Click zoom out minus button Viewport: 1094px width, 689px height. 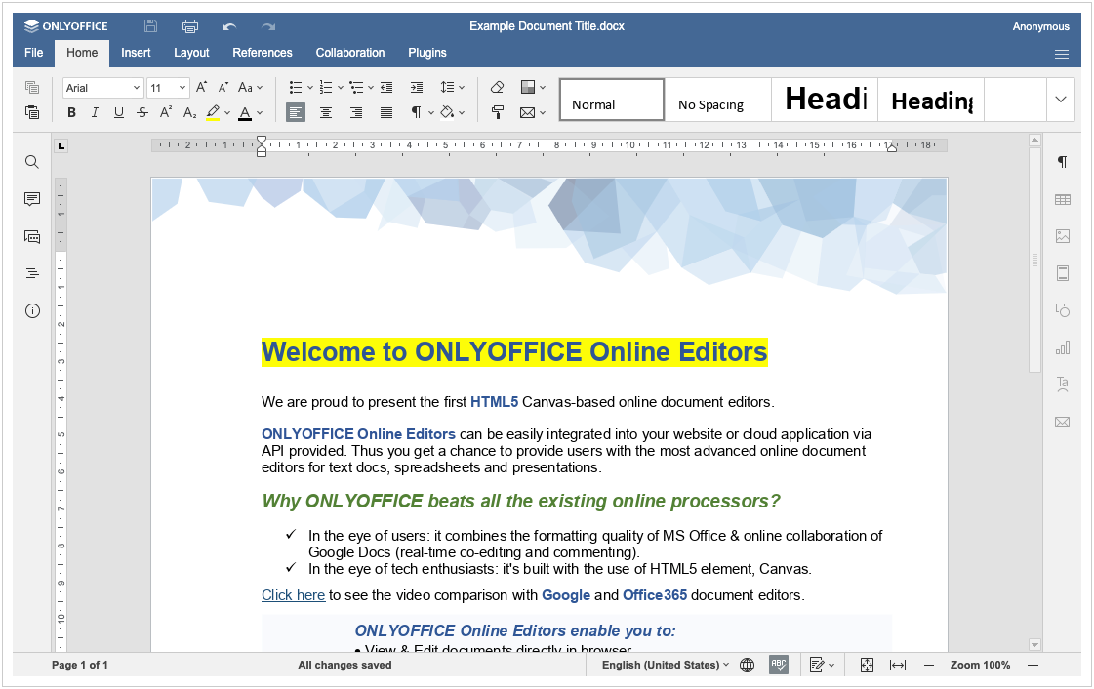(x=929, y=666)
